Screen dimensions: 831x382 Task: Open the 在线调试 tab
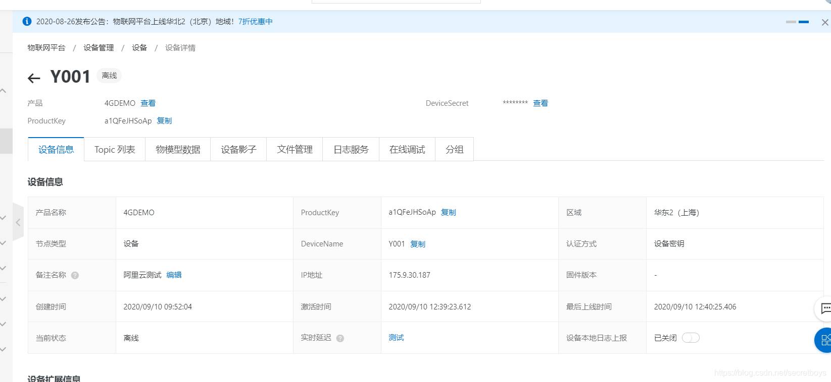(x=407, y=149)
